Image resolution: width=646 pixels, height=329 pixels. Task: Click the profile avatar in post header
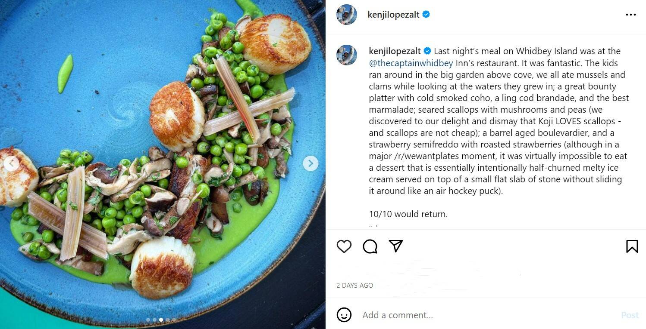(347, 15)
